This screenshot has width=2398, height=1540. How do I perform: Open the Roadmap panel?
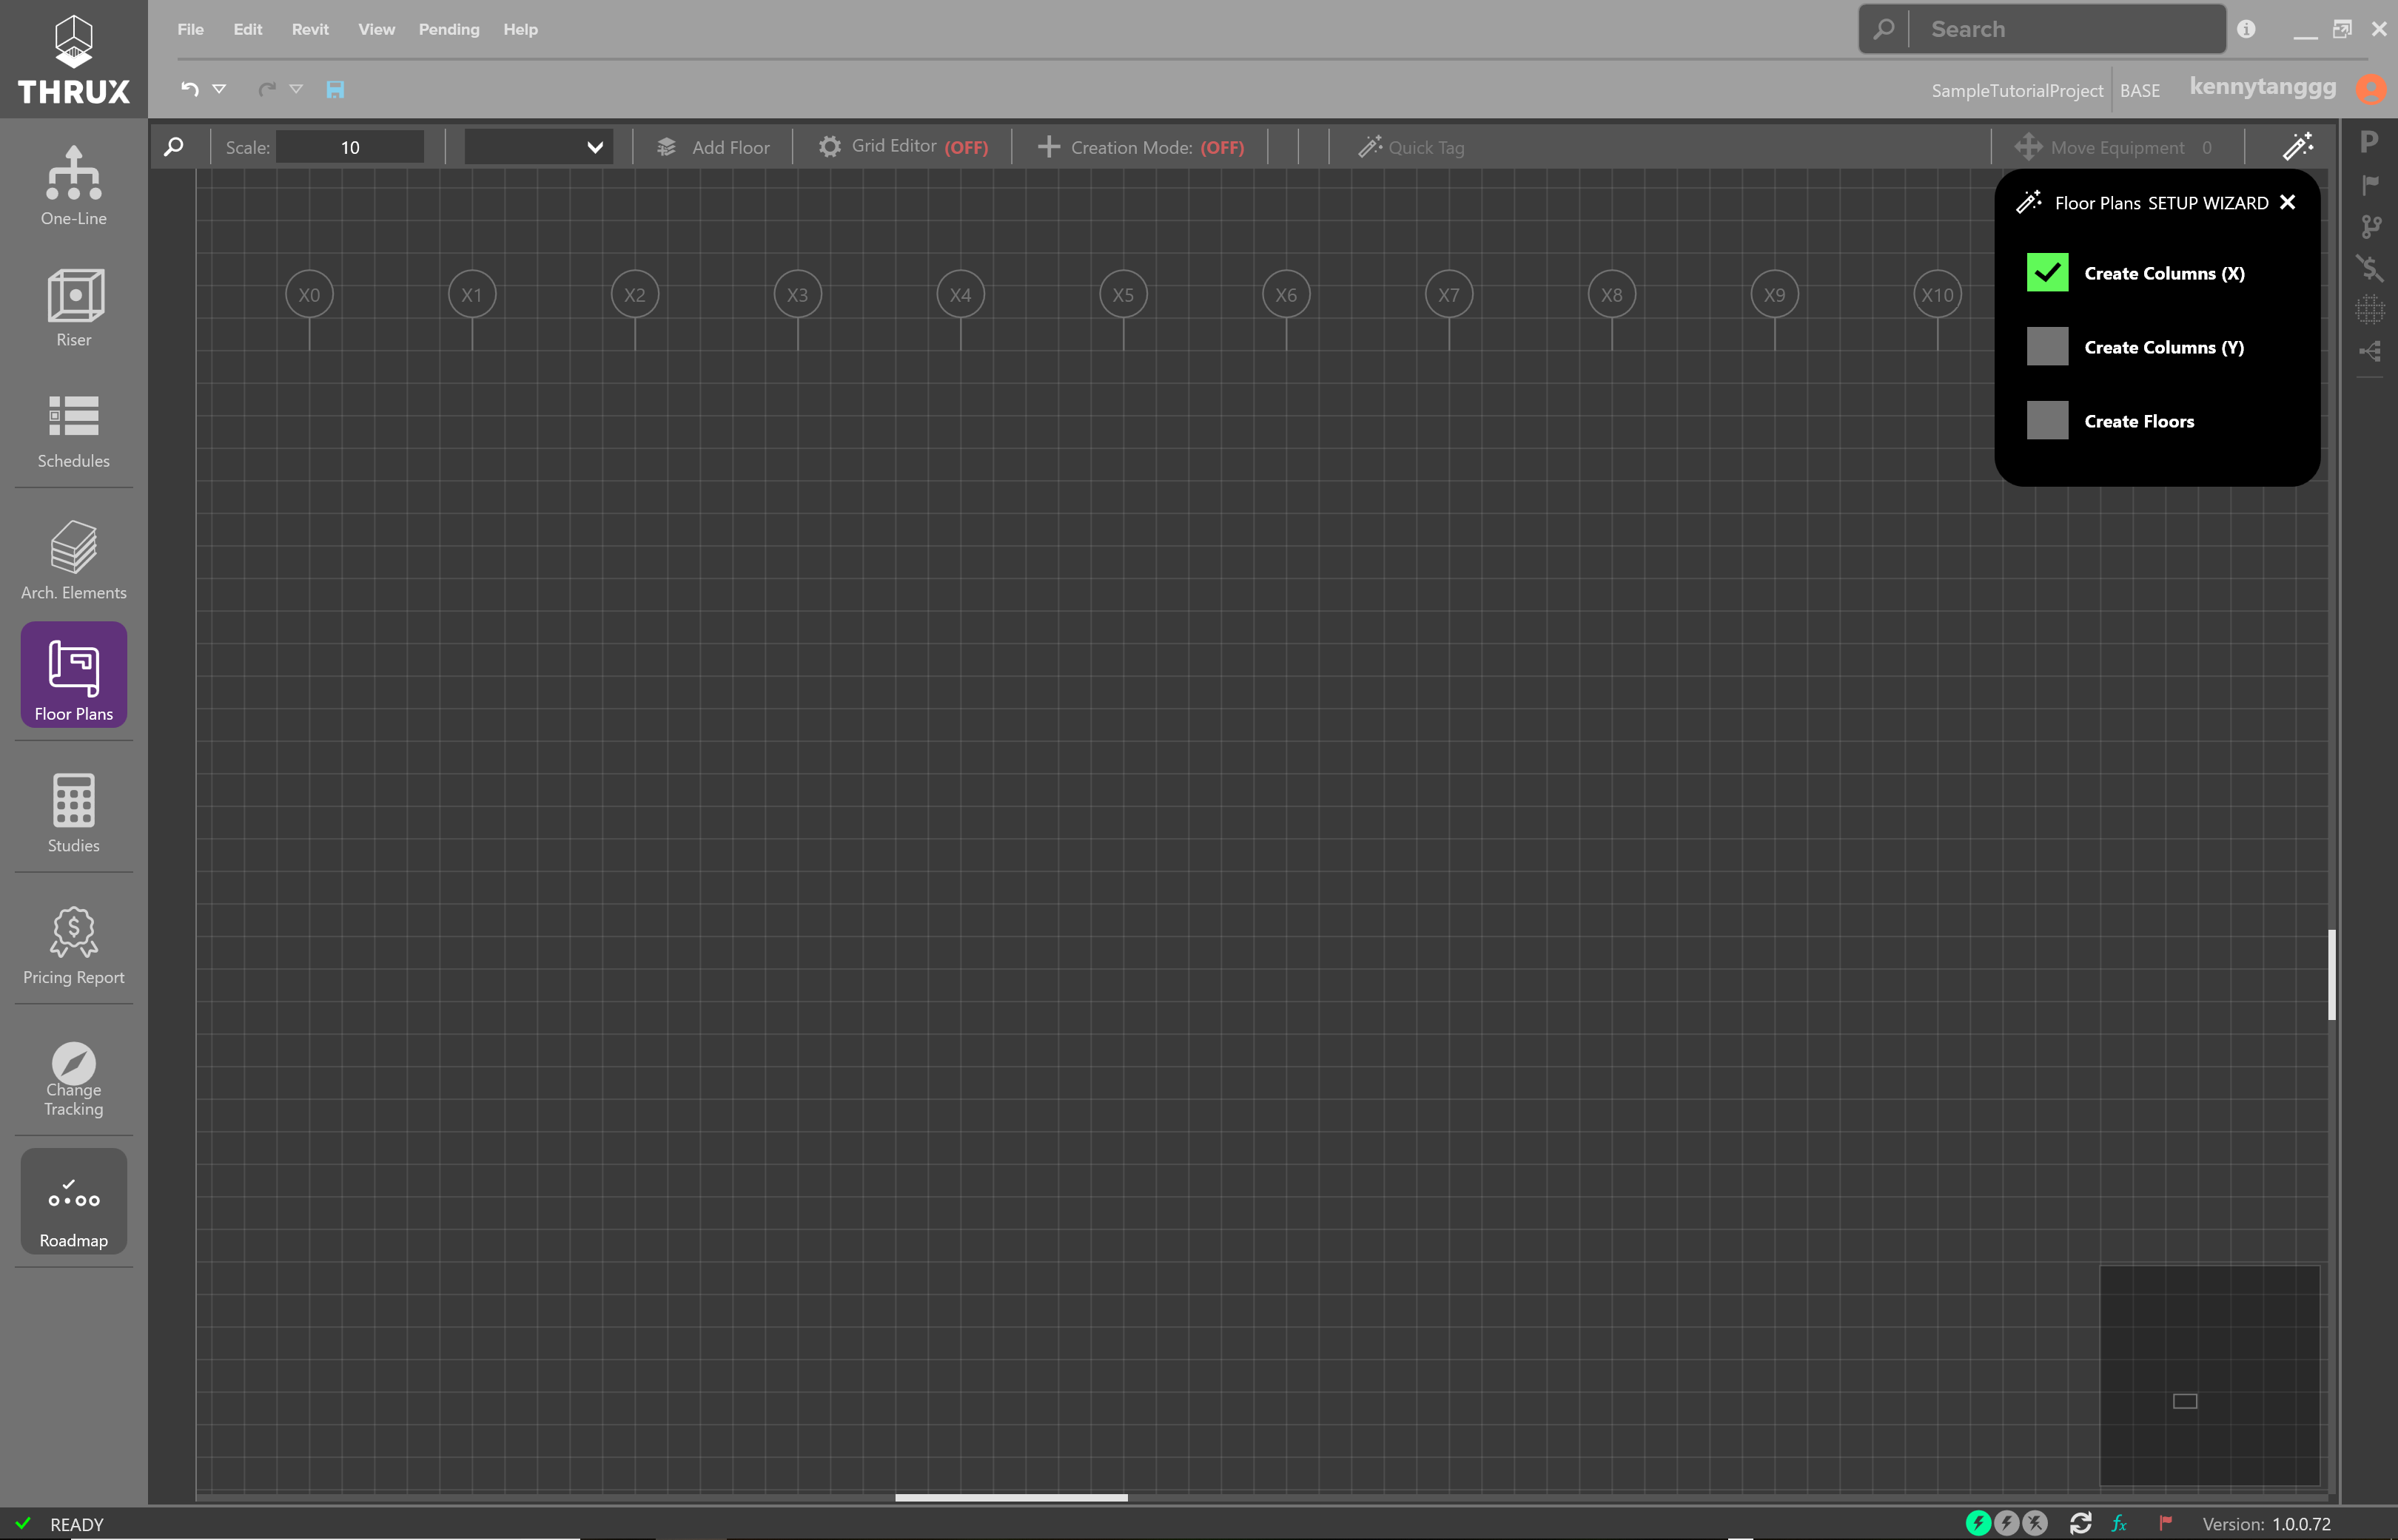coord(73,1201)
